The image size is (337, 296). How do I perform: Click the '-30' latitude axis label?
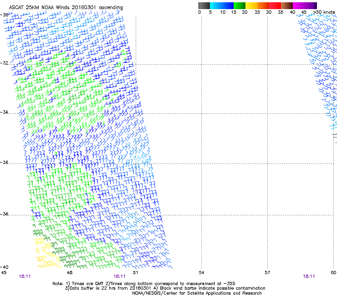[x=4, y=15]
